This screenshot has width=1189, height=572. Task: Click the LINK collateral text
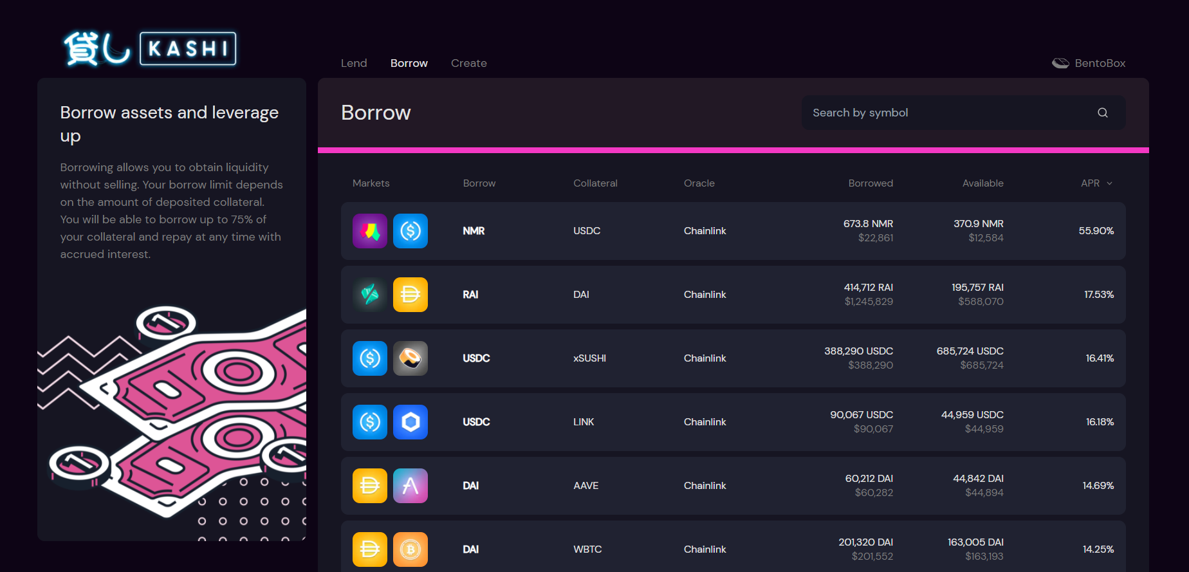tap(584, 422)
